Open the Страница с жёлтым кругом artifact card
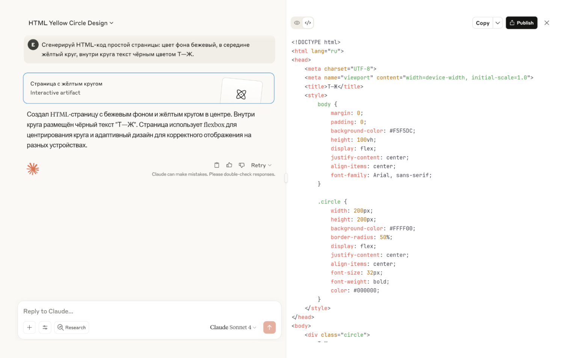The width and height of the screenshot is (571, 358). coord(149,88)
